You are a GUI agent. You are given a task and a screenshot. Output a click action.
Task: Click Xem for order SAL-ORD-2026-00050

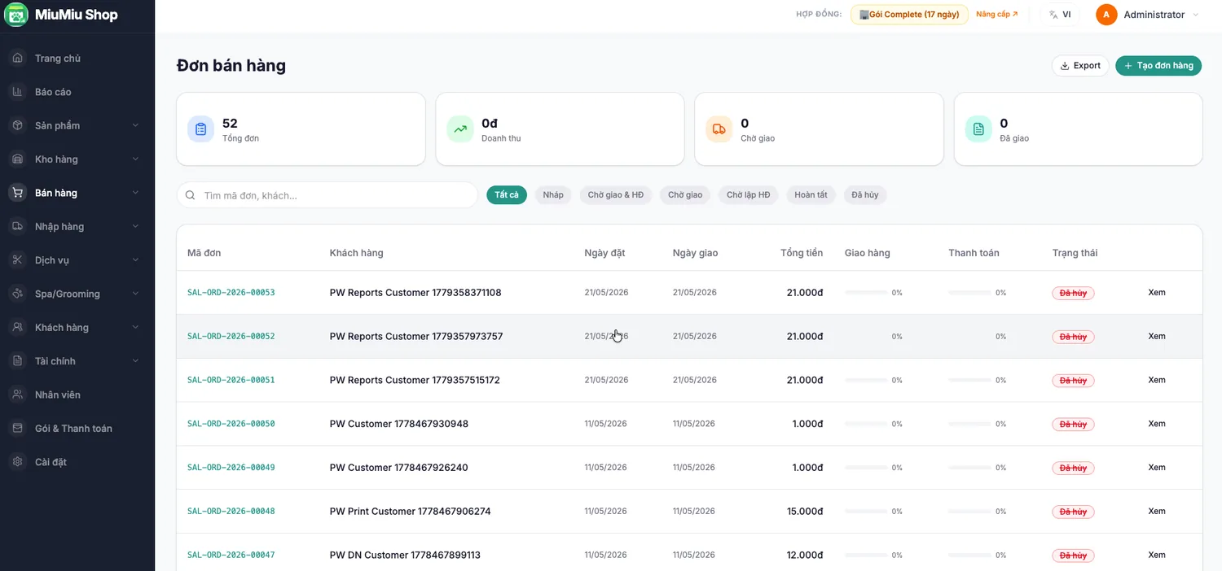[1157, 424]
